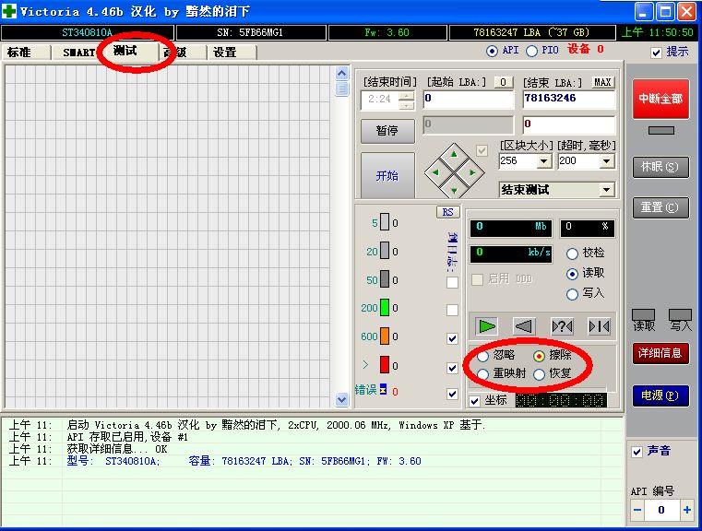702x531 pixels.
Task: Click the backward scan arrow button
Action: pos(524,326)
